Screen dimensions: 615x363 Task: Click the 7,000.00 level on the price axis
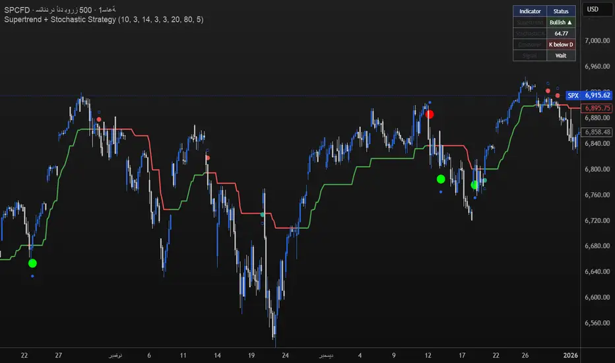point(597,40)
